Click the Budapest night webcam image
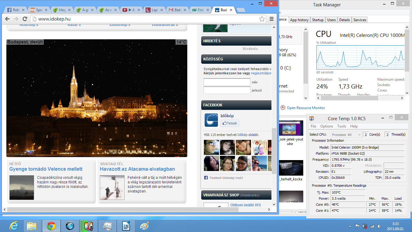 (x=97, y=98)
